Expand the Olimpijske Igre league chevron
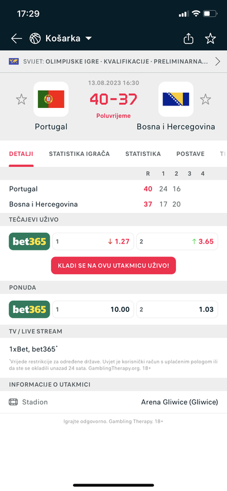The width and height of the screenshot is (227, 491). (x=218, y=61)
